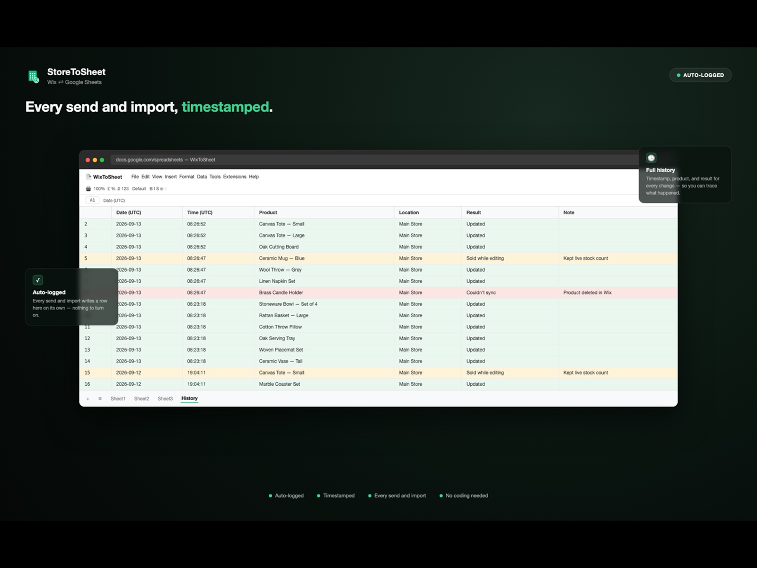Viewport: 757px width, 568px height.
Task: Click the Cotton Throw Pillow cell
Action: (x=324, y=327)
